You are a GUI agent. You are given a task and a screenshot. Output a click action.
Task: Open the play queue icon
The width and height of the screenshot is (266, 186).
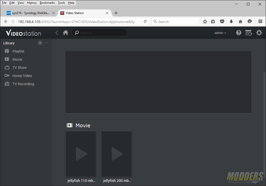coord(248,33)
